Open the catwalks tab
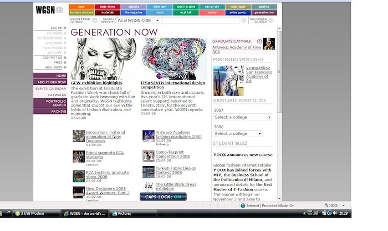 click(134, 7)
